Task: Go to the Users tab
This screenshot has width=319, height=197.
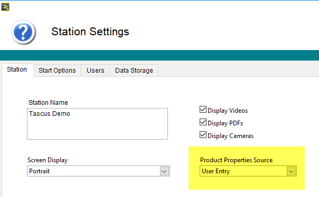Action: (96, 71)
